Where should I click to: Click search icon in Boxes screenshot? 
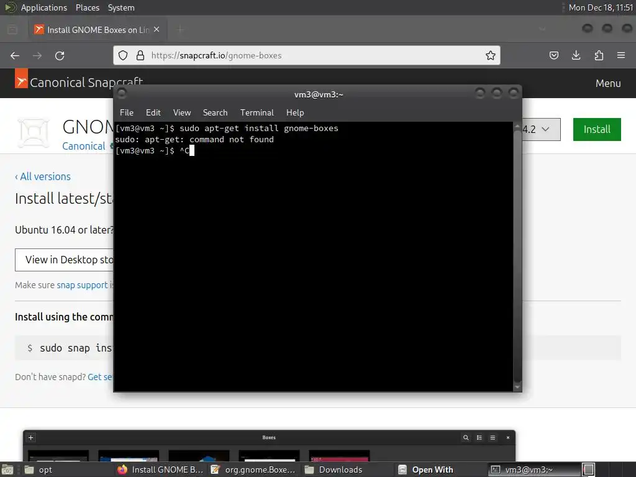click(x=466, y=438)
